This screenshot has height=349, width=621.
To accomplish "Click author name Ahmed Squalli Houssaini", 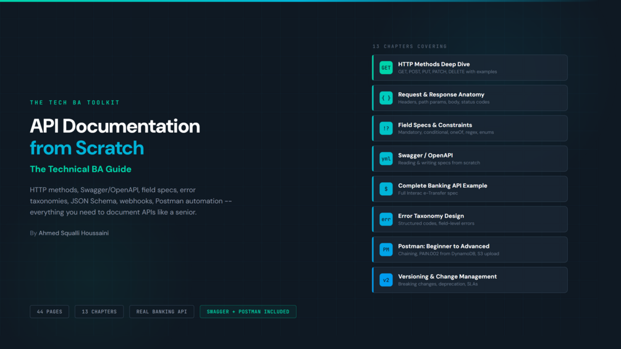I will (x=74, y=233).
